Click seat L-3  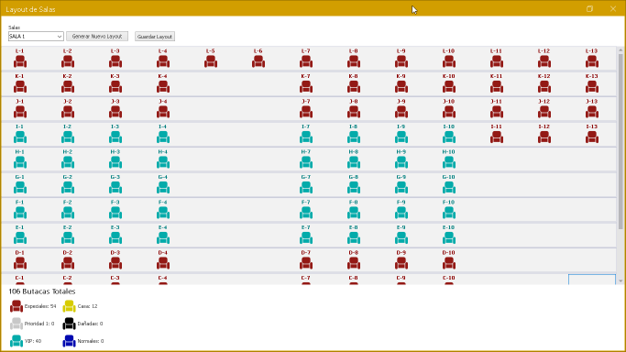[x=115, y=61]
